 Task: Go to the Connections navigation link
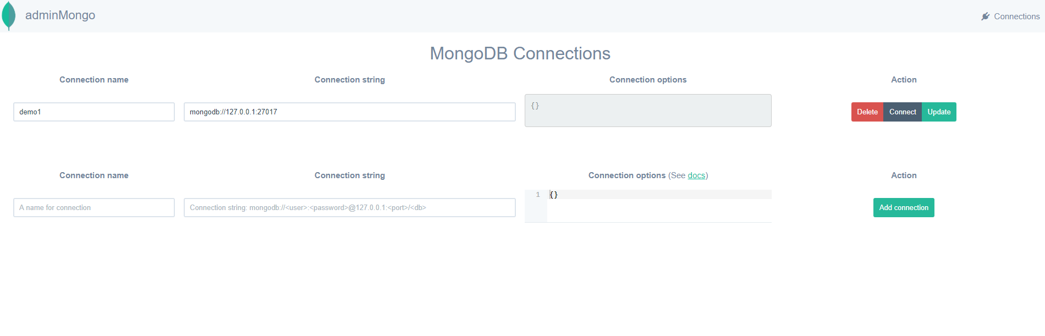1016,16
